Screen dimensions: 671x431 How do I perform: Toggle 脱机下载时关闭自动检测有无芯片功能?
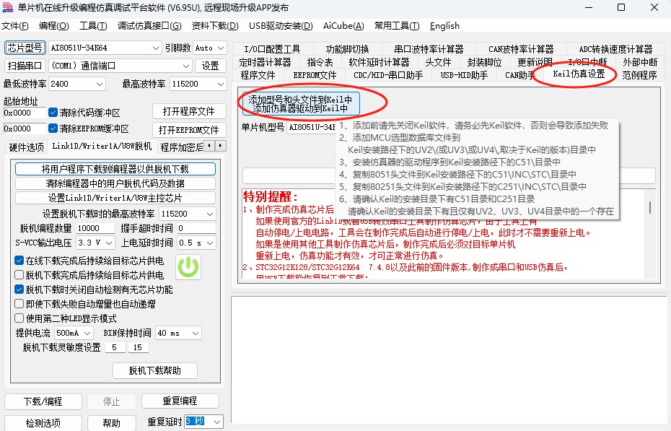[x=19, y=289]
